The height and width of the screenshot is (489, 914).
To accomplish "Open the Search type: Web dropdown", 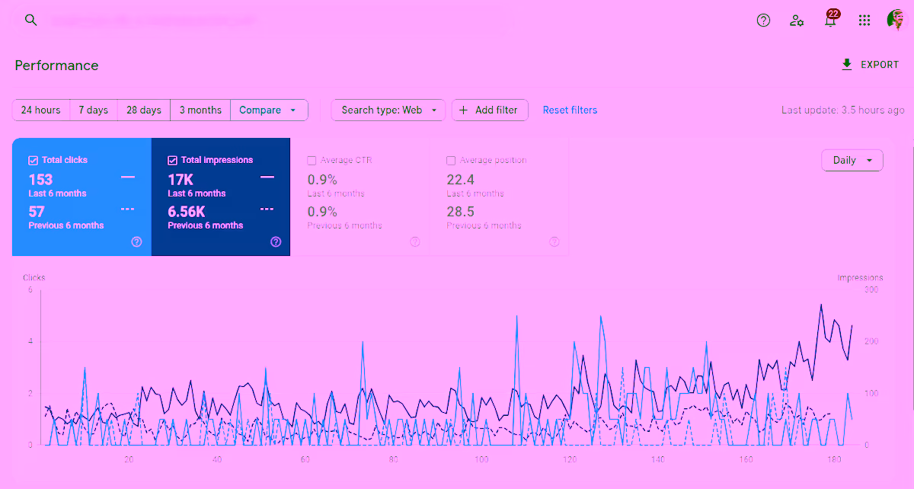I will (388, 110).
